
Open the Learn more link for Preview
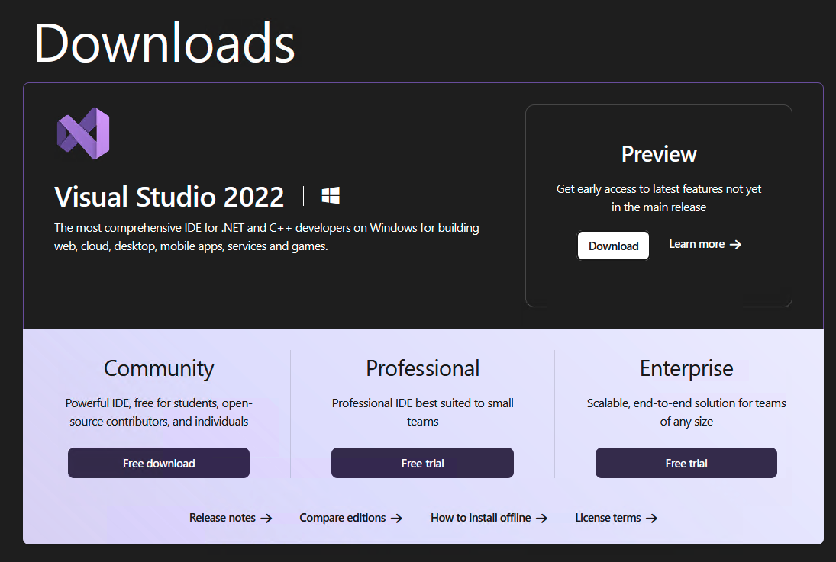705,244
